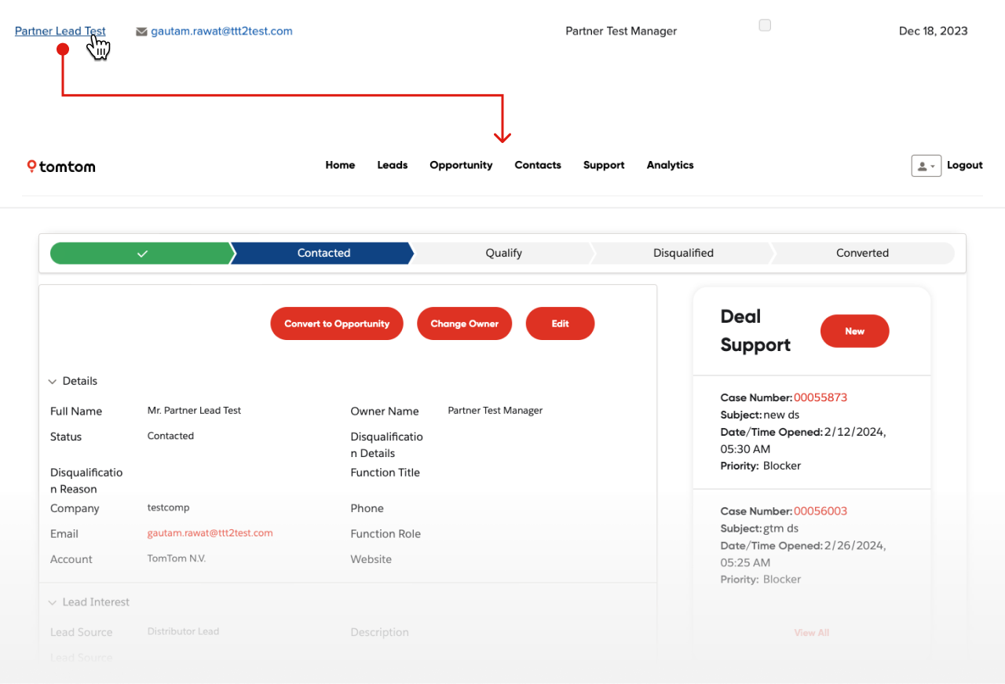Log out using the Logout link
Viewport: 1005px width, 684px height.
(x=965, y=165)
